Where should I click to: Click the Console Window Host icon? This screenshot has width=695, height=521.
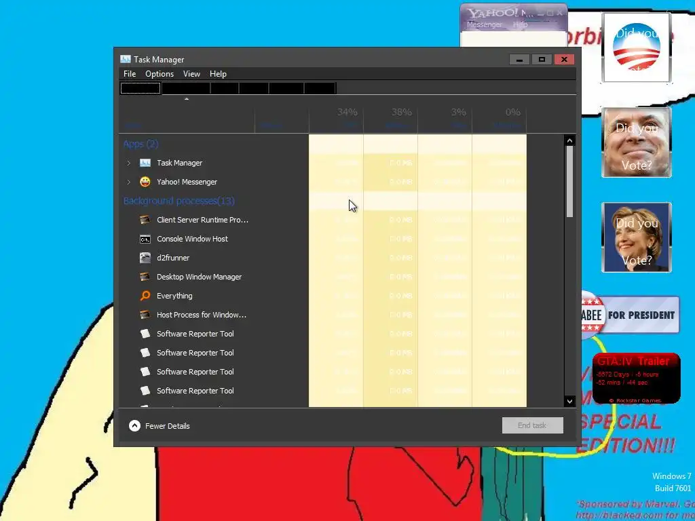[145, 239]
